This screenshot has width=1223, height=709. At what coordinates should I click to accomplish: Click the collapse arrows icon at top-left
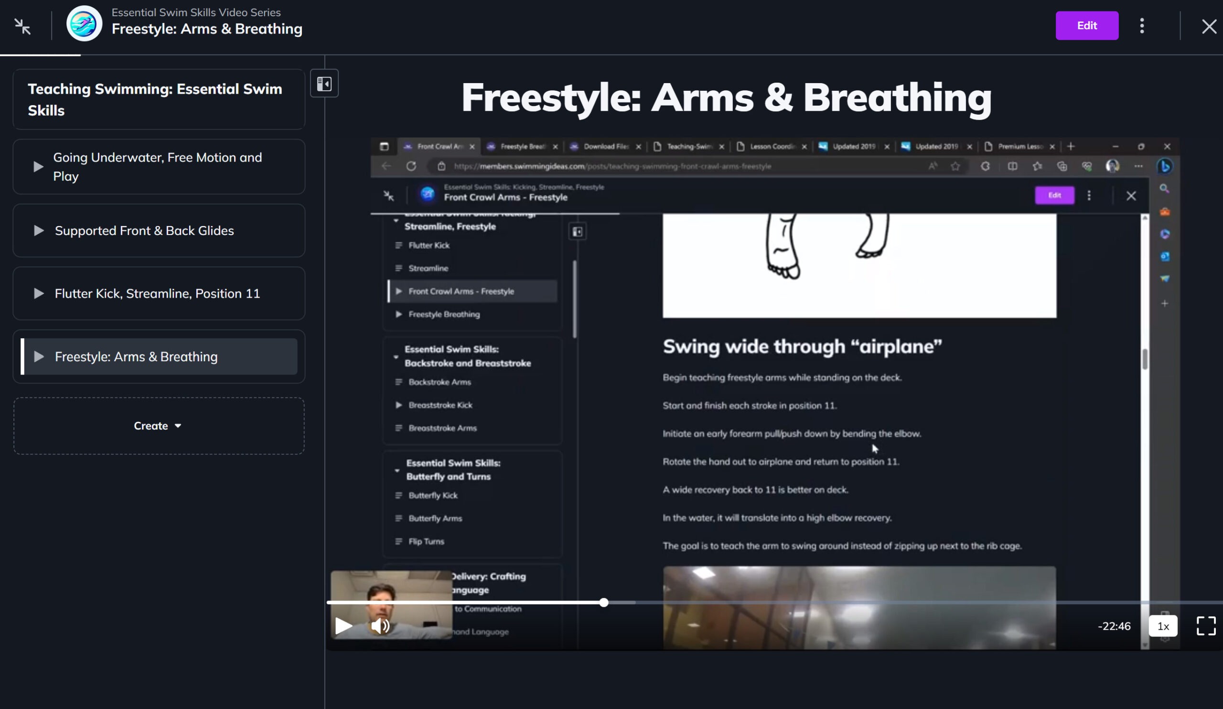pyautogui.click(x=22, y=26)
